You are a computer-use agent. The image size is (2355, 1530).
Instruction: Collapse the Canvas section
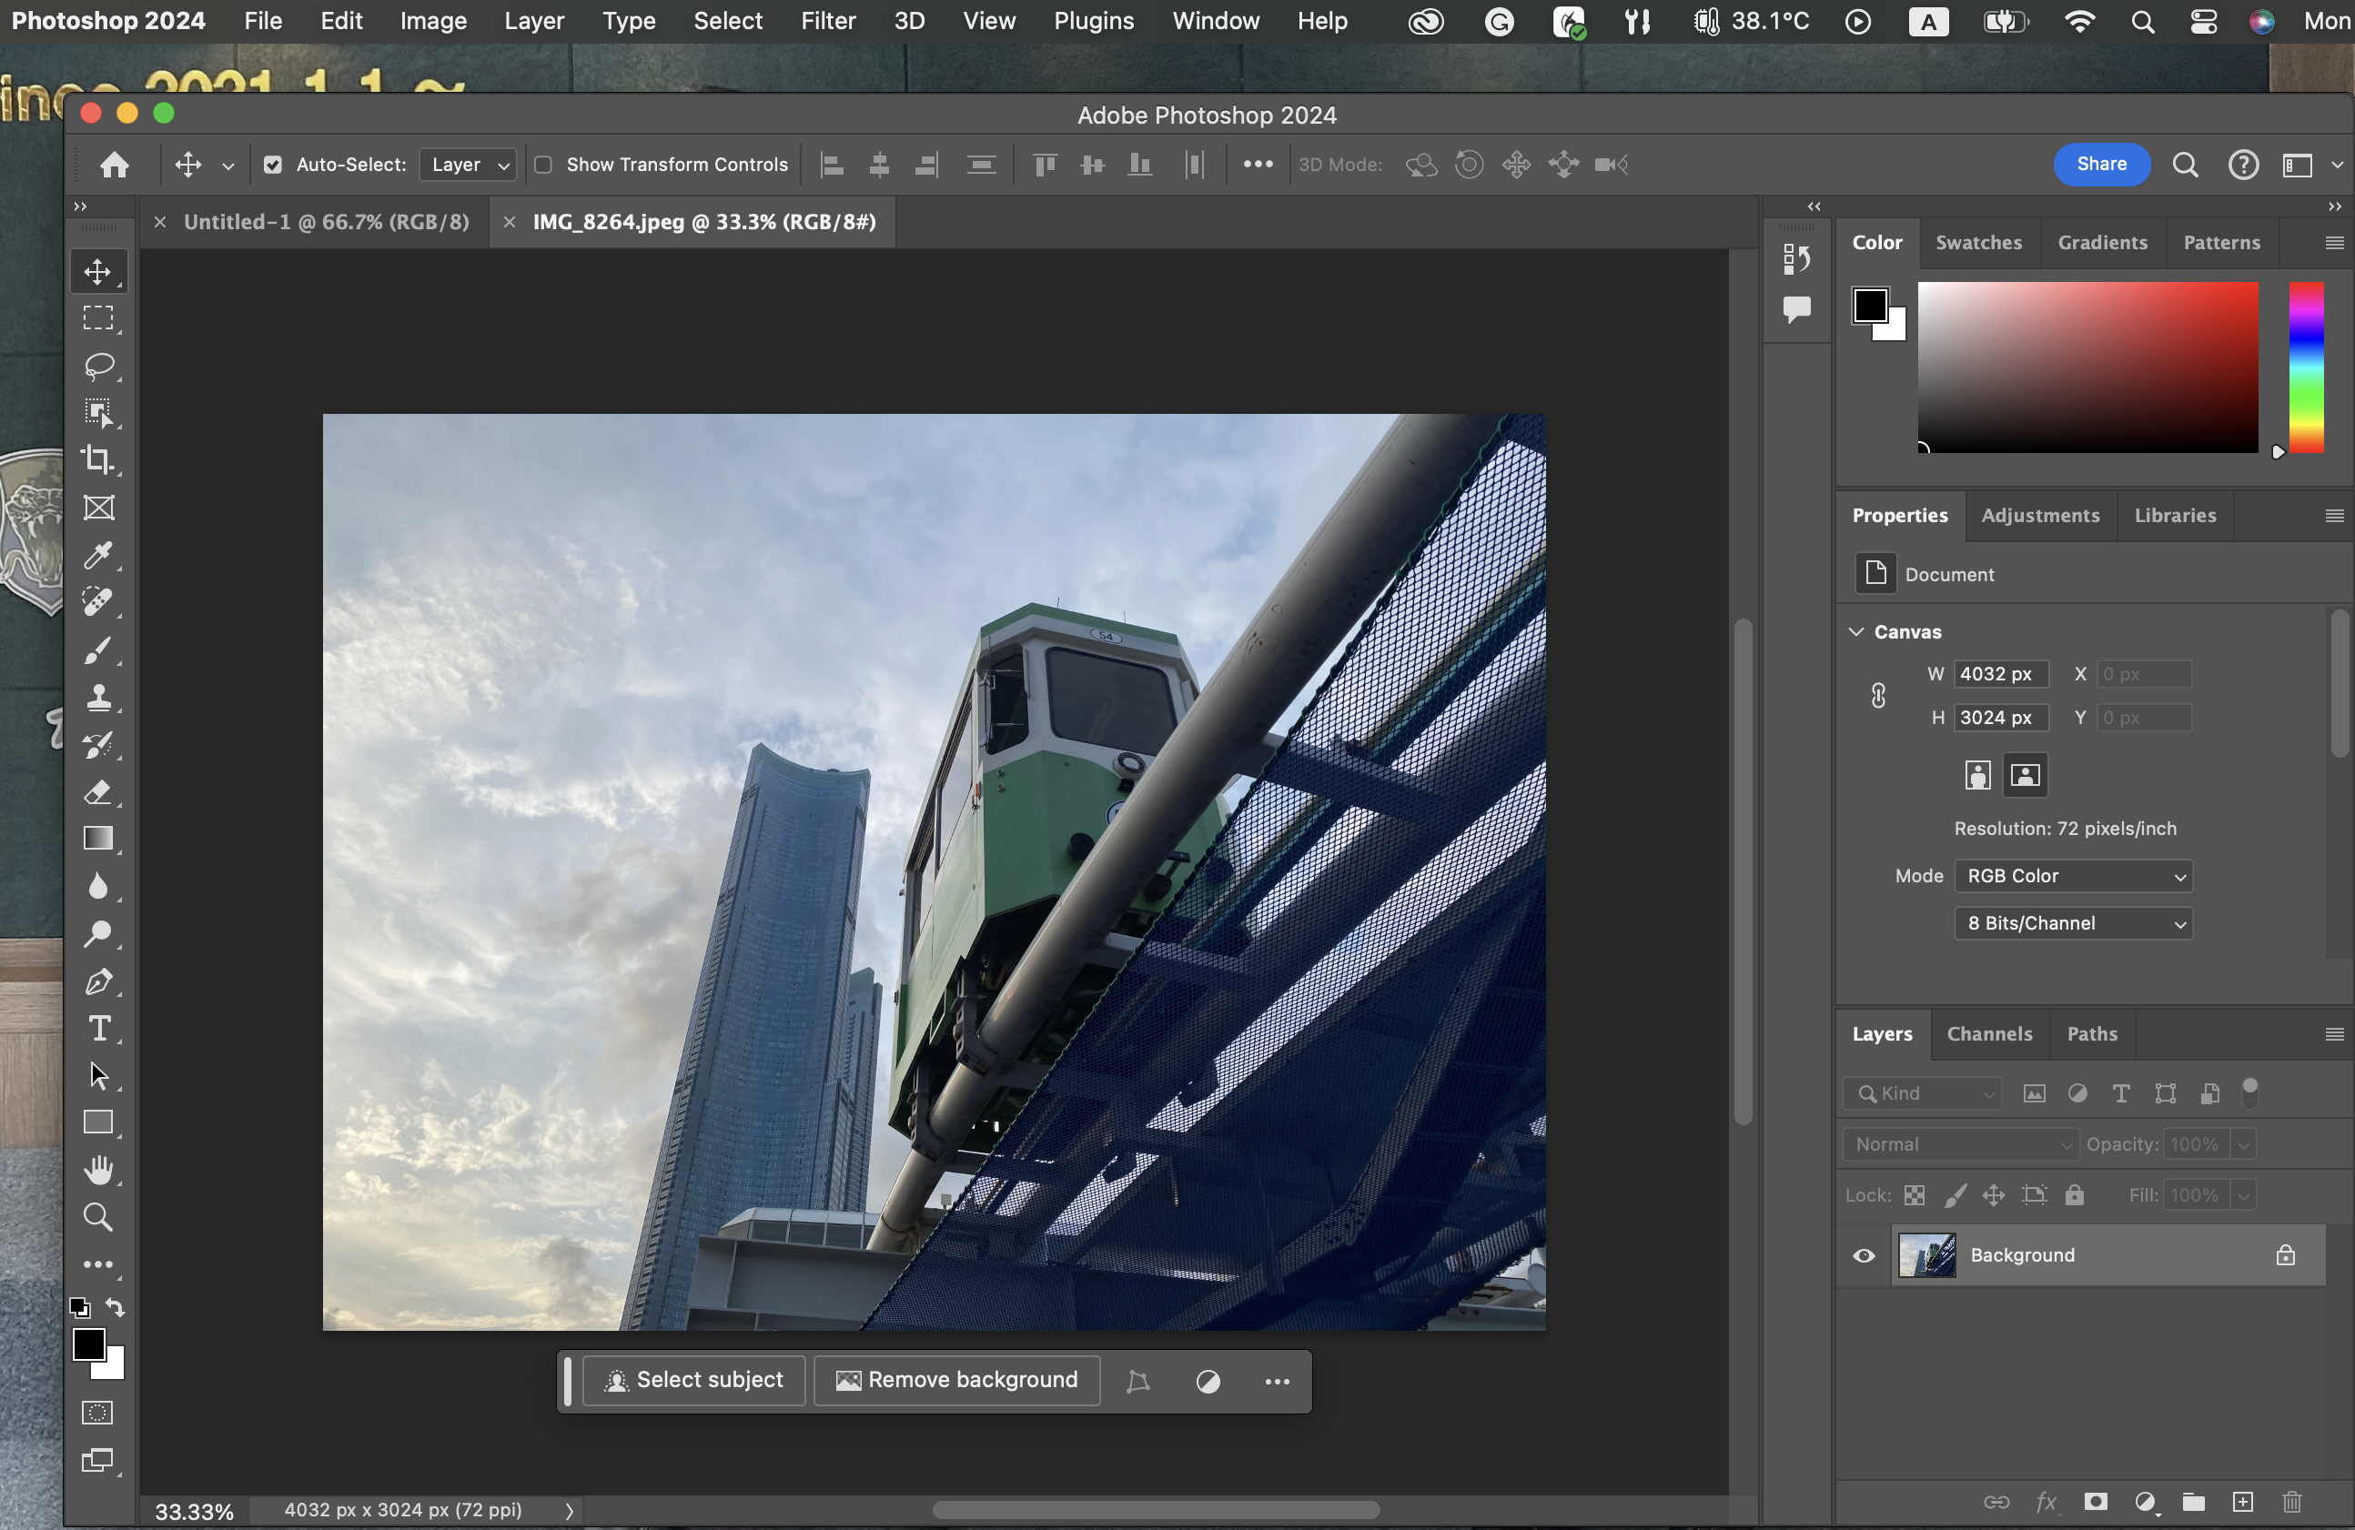click(1856, 631)
